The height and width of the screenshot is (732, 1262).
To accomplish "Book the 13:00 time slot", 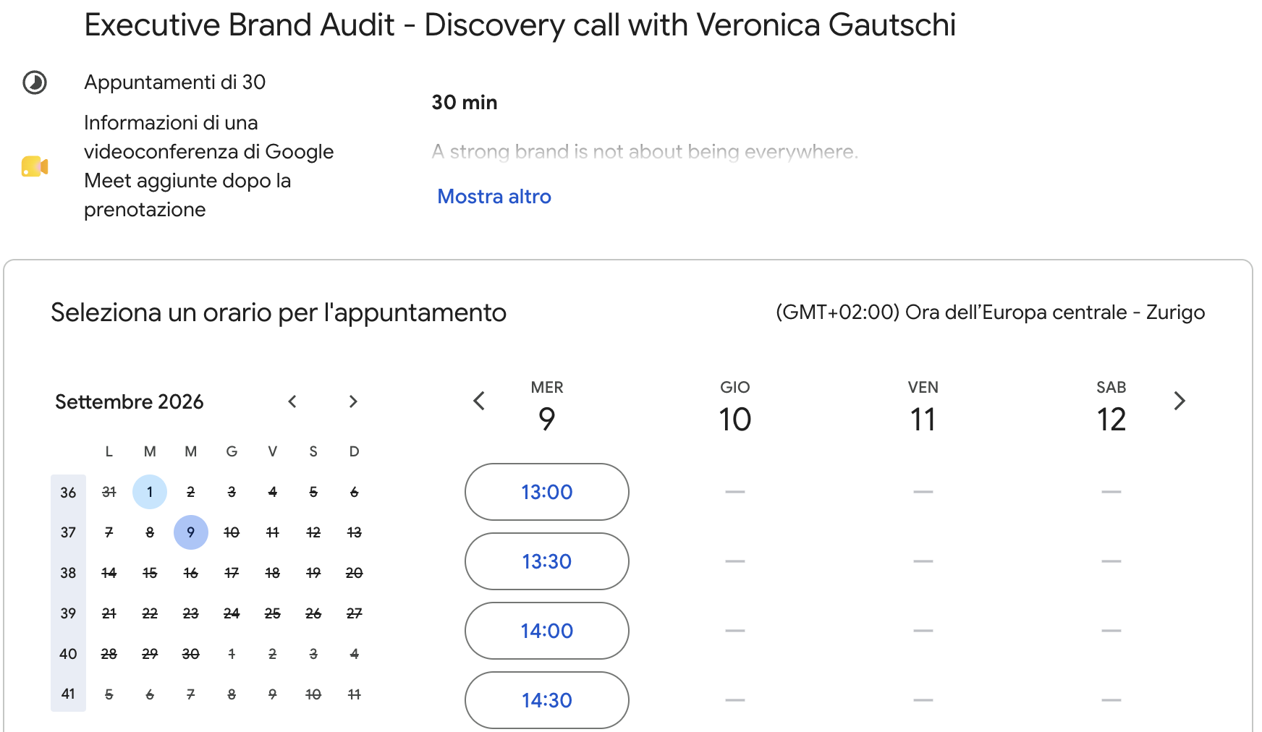I will tap(547, 492).
